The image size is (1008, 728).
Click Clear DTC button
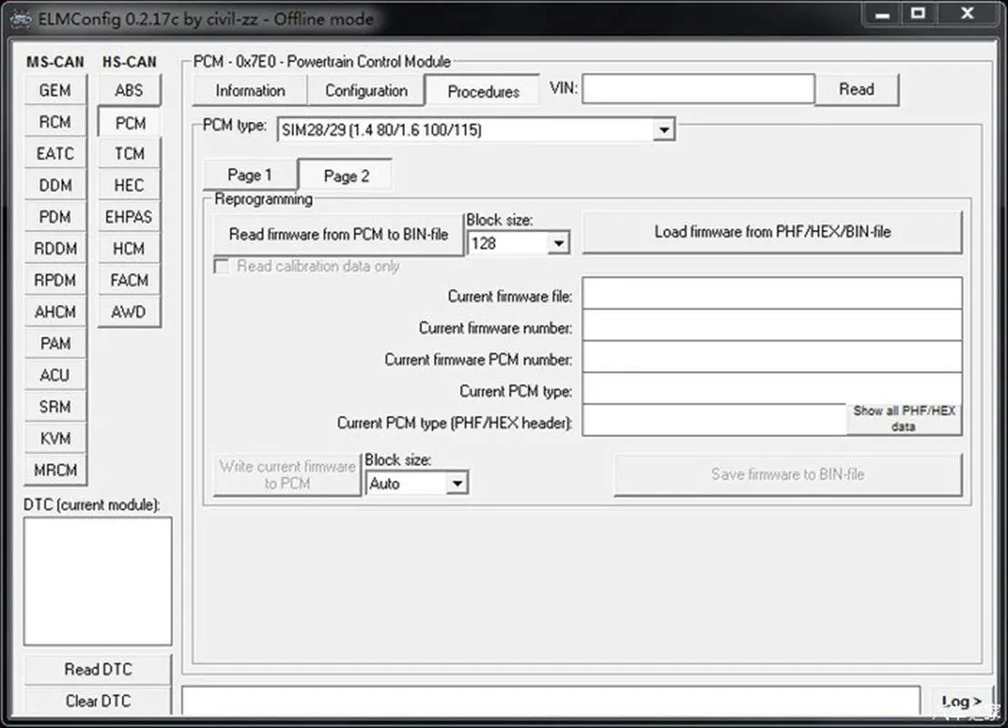pos(97,701)
